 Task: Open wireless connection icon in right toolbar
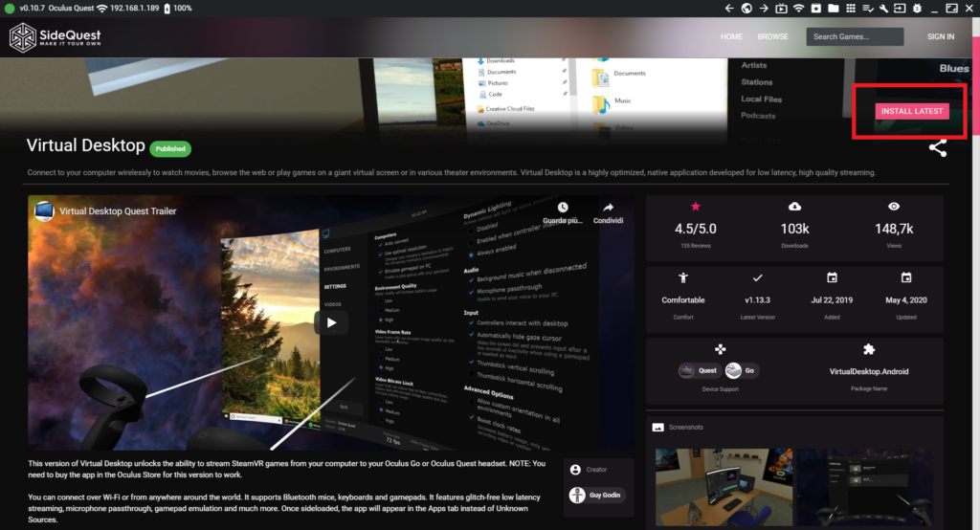tap(798, 9)
